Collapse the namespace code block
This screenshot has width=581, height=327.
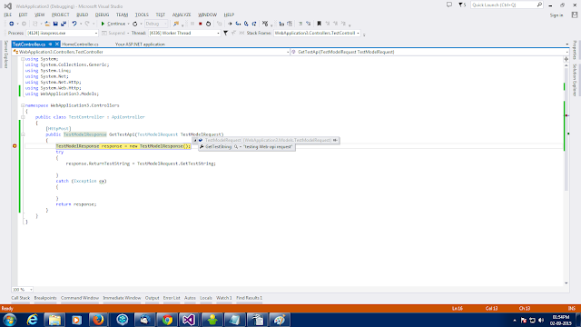pos(23,105)
